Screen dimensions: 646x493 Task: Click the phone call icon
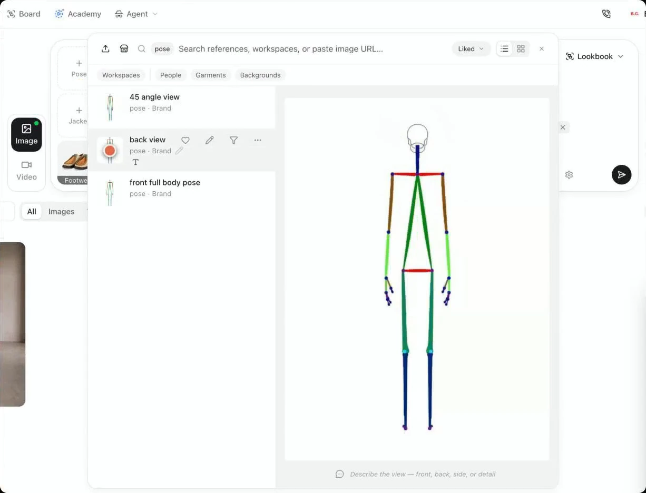[606, 14]
